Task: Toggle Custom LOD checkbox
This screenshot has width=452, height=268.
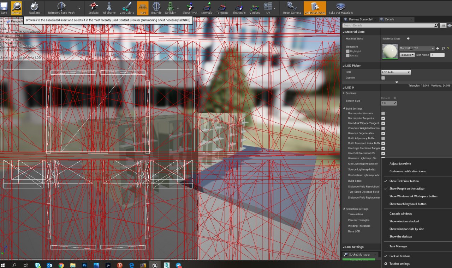Action: point(383,78)
